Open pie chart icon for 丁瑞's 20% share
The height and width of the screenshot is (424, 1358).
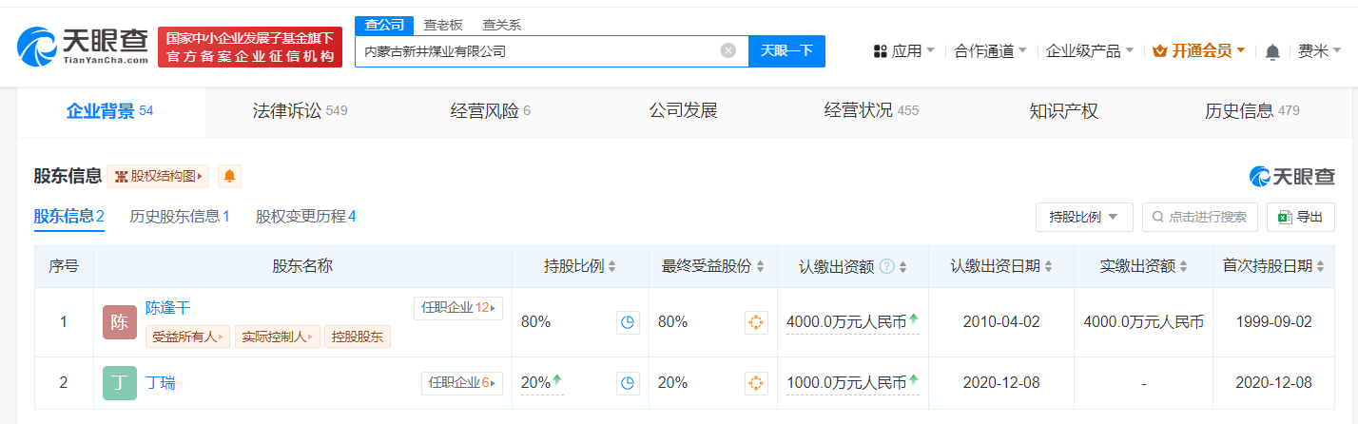627,383
